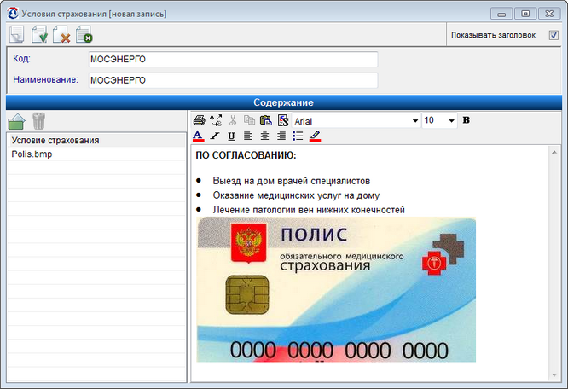
Task: Click the new blank record page icon
Action: pos(17,34)
